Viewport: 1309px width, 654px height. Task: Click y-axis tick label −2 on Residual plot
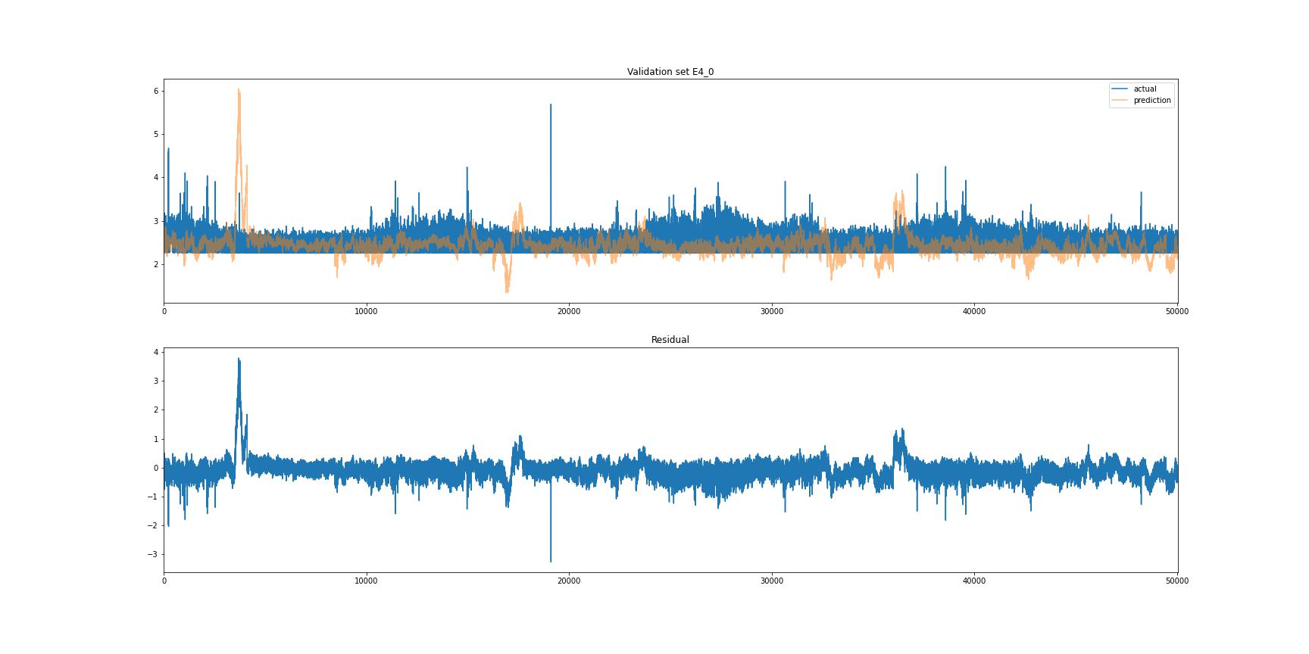coord(154,525)
